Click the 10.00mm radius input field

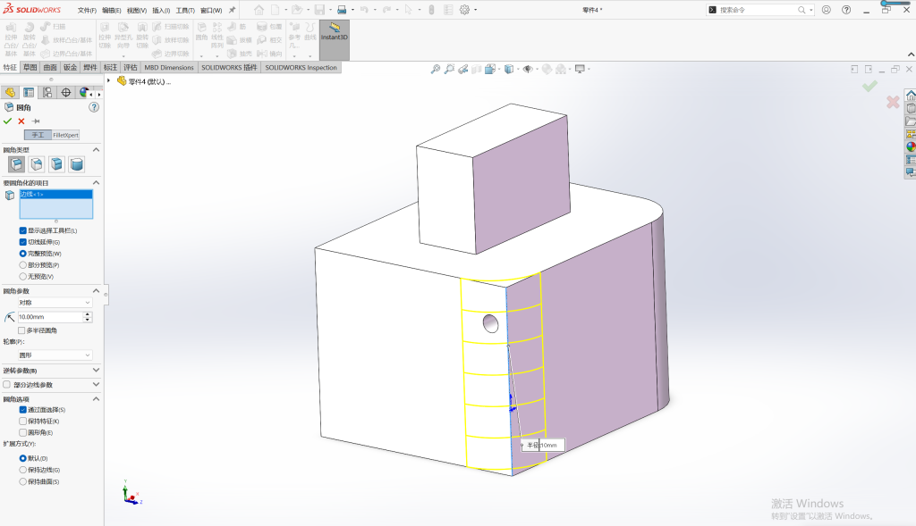50,317
